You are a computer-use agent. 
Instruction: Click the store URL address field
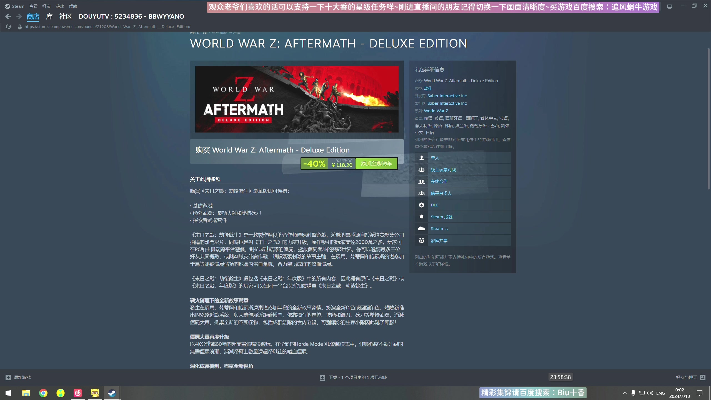point(107,27)
